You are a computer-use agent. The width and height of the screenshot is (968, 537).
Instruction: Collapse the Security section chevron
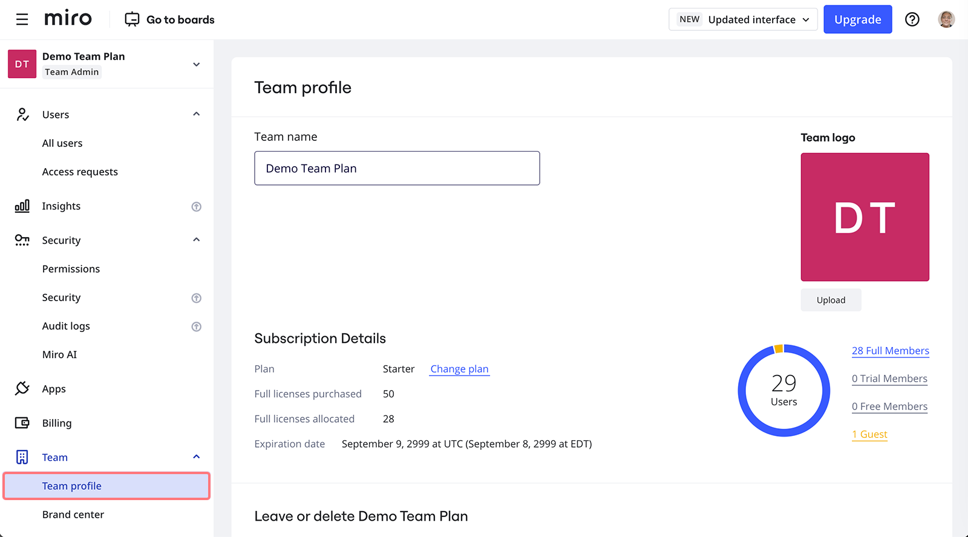196,240
